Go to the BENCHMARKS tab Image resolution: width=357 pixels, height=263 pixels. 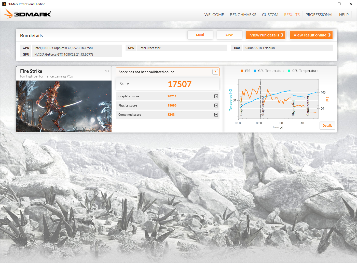243,15
